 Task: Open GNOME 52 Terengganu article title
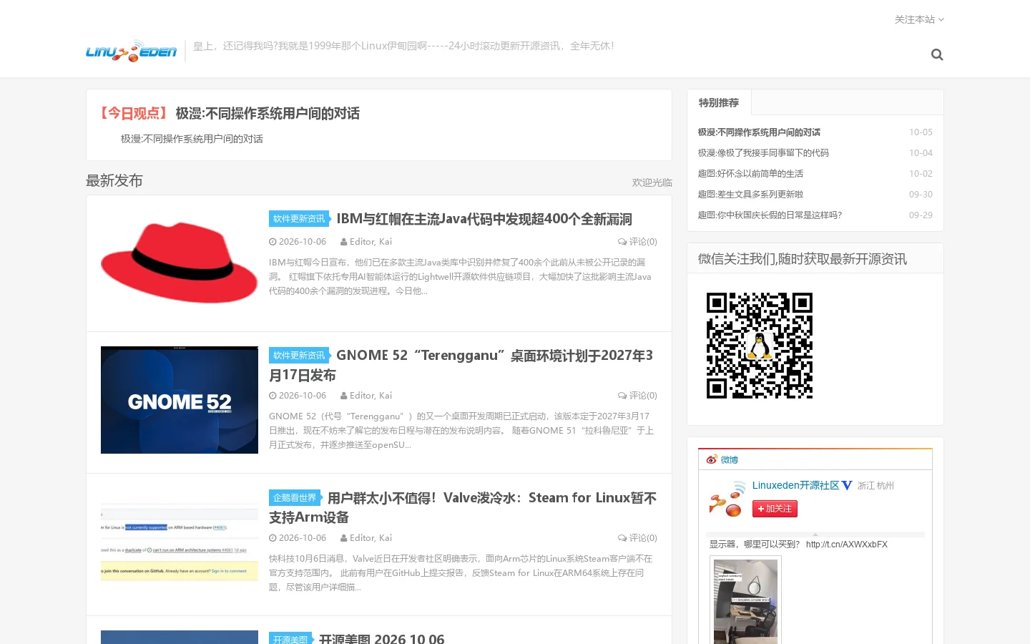point(461,365)
